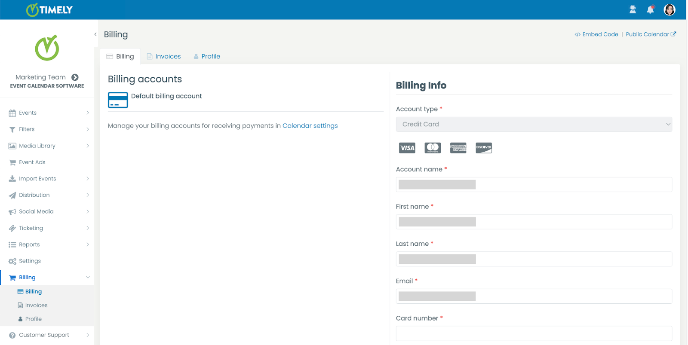Screen dimensions: 688x345
Task: Click into the First name field
Action: (x=534, y=222)
